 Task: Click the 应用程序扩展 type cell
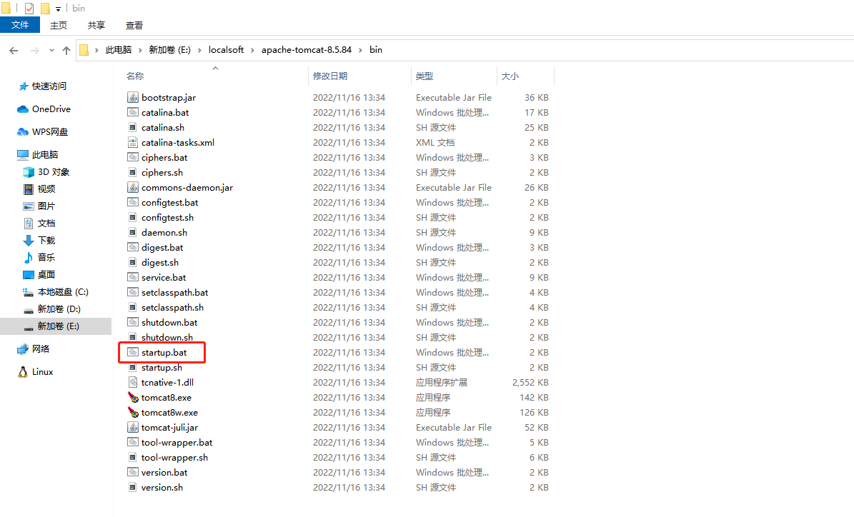(x=441, y=383)
